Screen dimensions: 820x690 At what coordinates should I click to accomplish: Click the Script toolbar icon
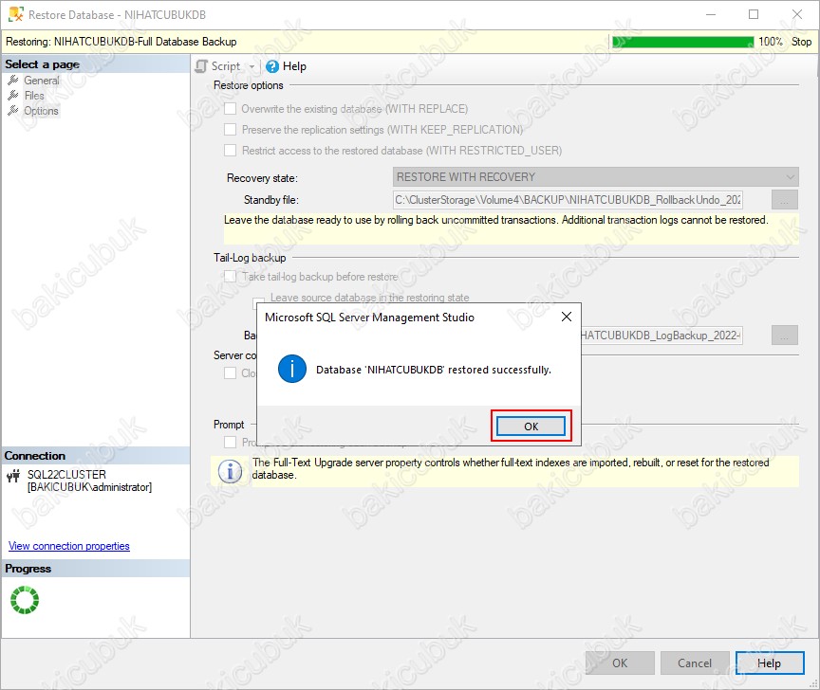click(201, 66)
